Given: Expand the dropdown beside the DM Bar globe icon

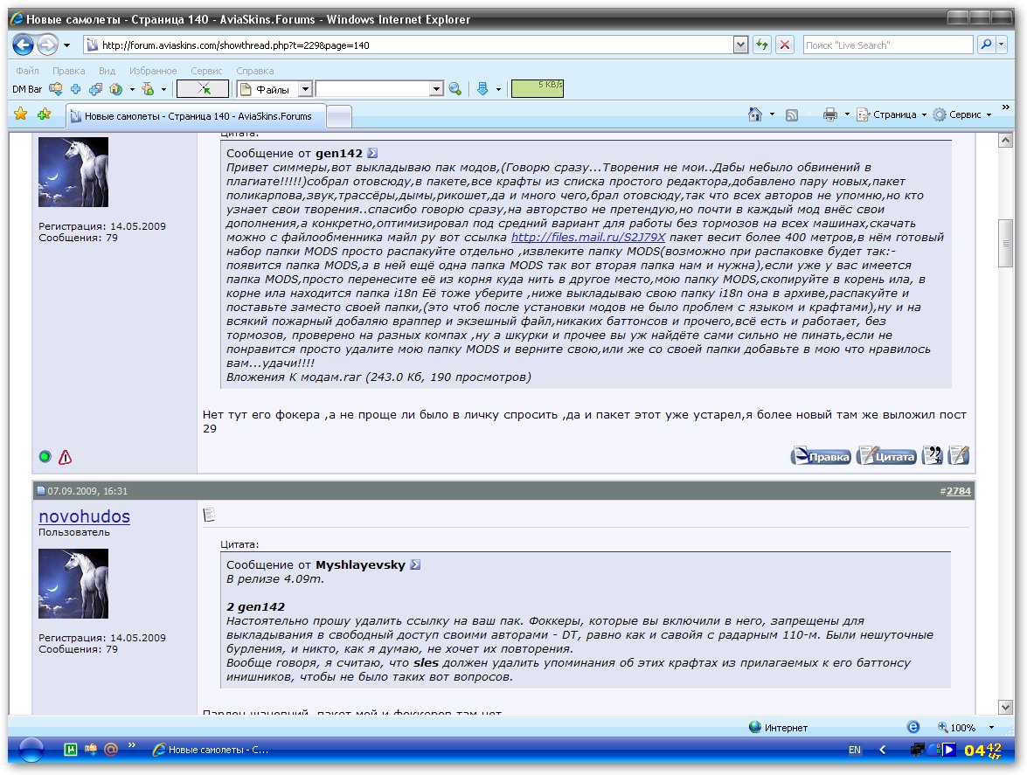Looking at the screenshot, I should click(132, 89).
